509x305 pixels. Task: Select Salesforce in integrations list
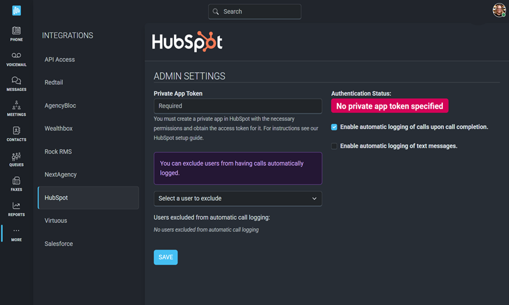click(x=59, y=244)
